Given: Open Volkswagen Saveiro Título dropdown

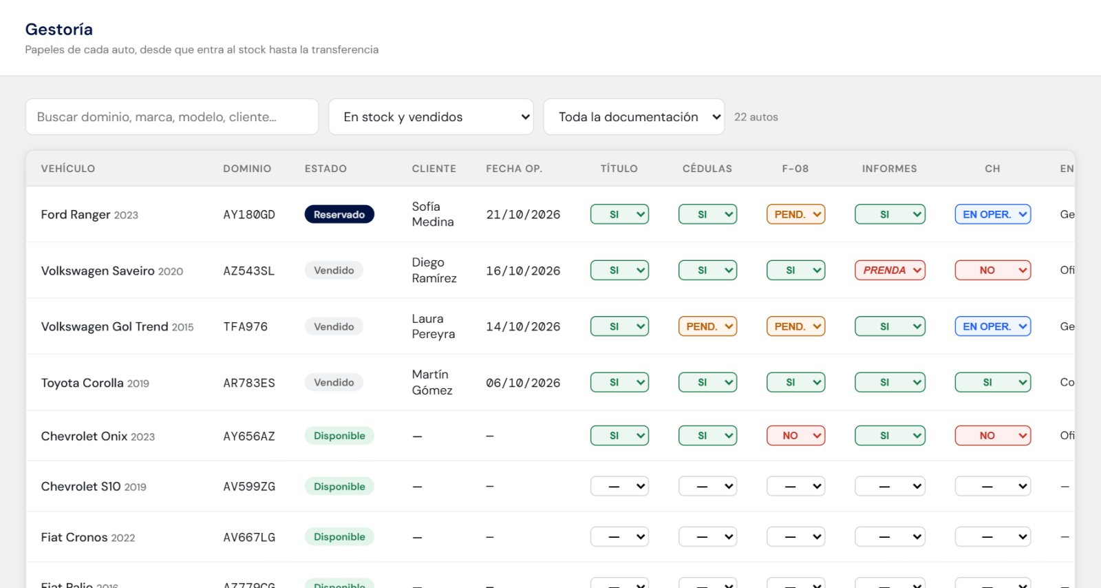Looking at the screenshot, I should click(619, 270).
